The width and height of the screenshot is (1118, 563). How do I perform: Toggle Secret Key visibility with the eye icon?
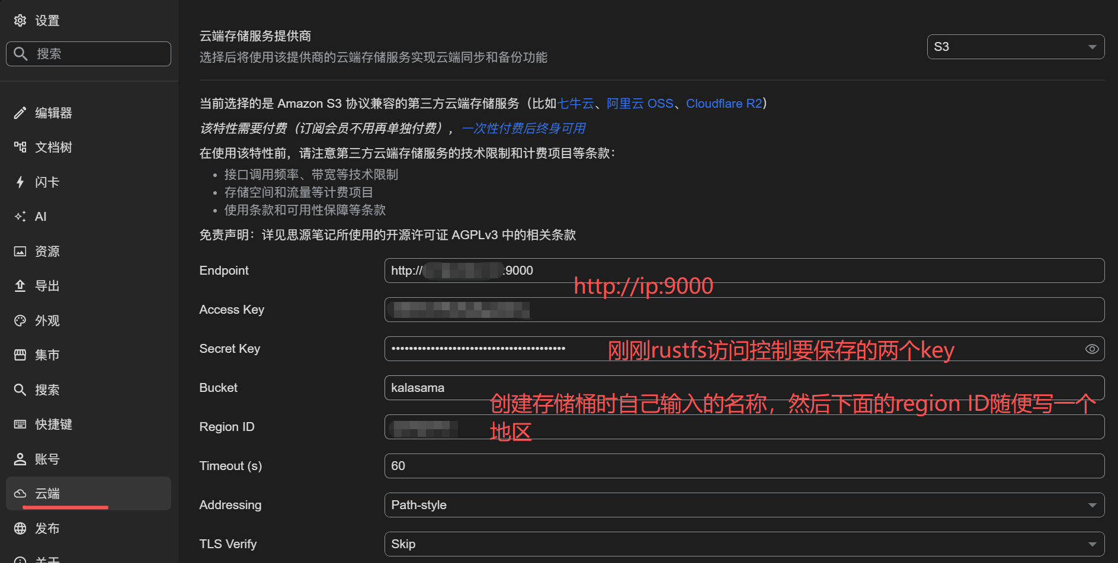(x=1092, y=349)
